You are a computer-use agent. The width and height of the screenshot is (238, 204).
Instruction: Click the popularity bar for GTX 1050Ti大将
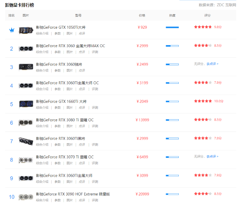click(x=172, y=27)
